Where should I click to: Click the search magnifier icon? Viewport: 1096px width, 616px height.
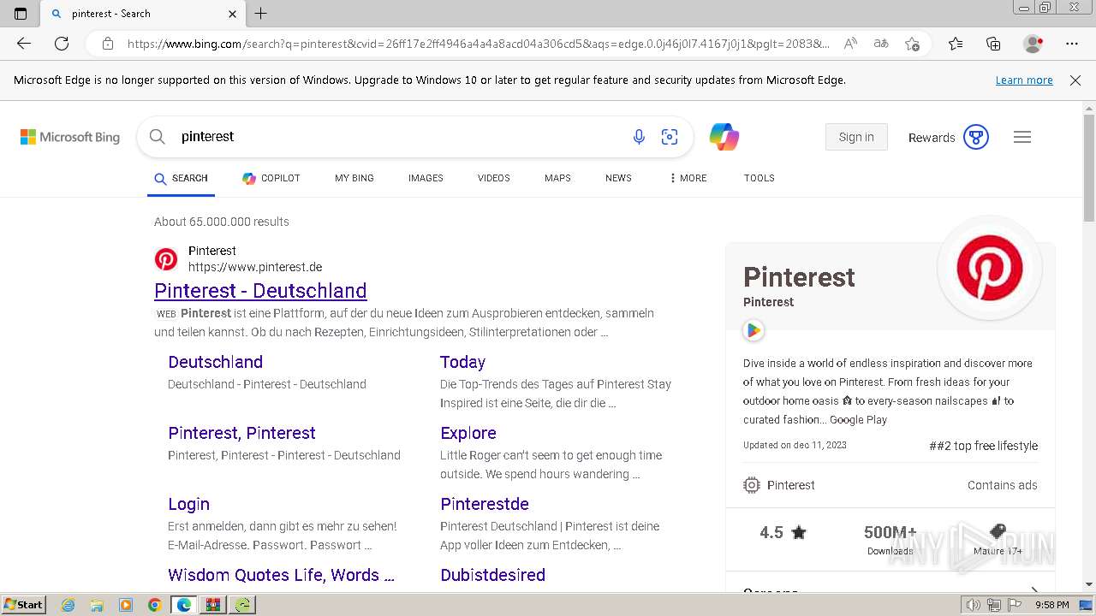[158, 137]
